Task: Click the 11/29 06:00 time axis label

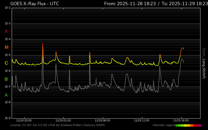Action: point(102,121)
